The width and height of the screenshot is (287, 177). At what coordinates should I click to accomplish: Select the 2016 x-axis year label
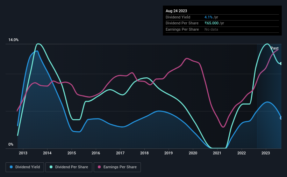[96, 153]
